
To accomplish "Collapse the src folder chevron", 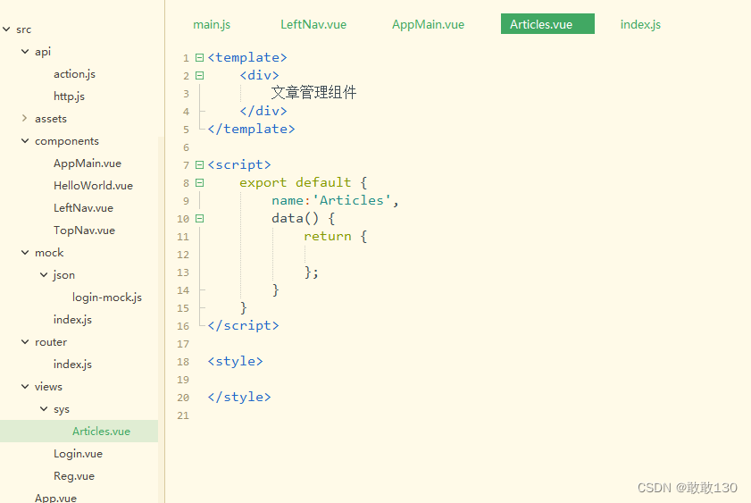I will coord(6,29).
